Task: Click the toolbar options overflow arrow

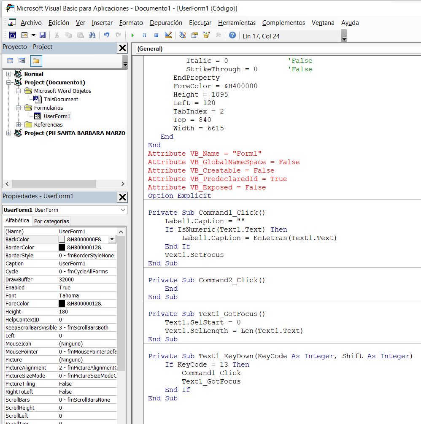Action: pyautogui.click(x=344, y=36)
